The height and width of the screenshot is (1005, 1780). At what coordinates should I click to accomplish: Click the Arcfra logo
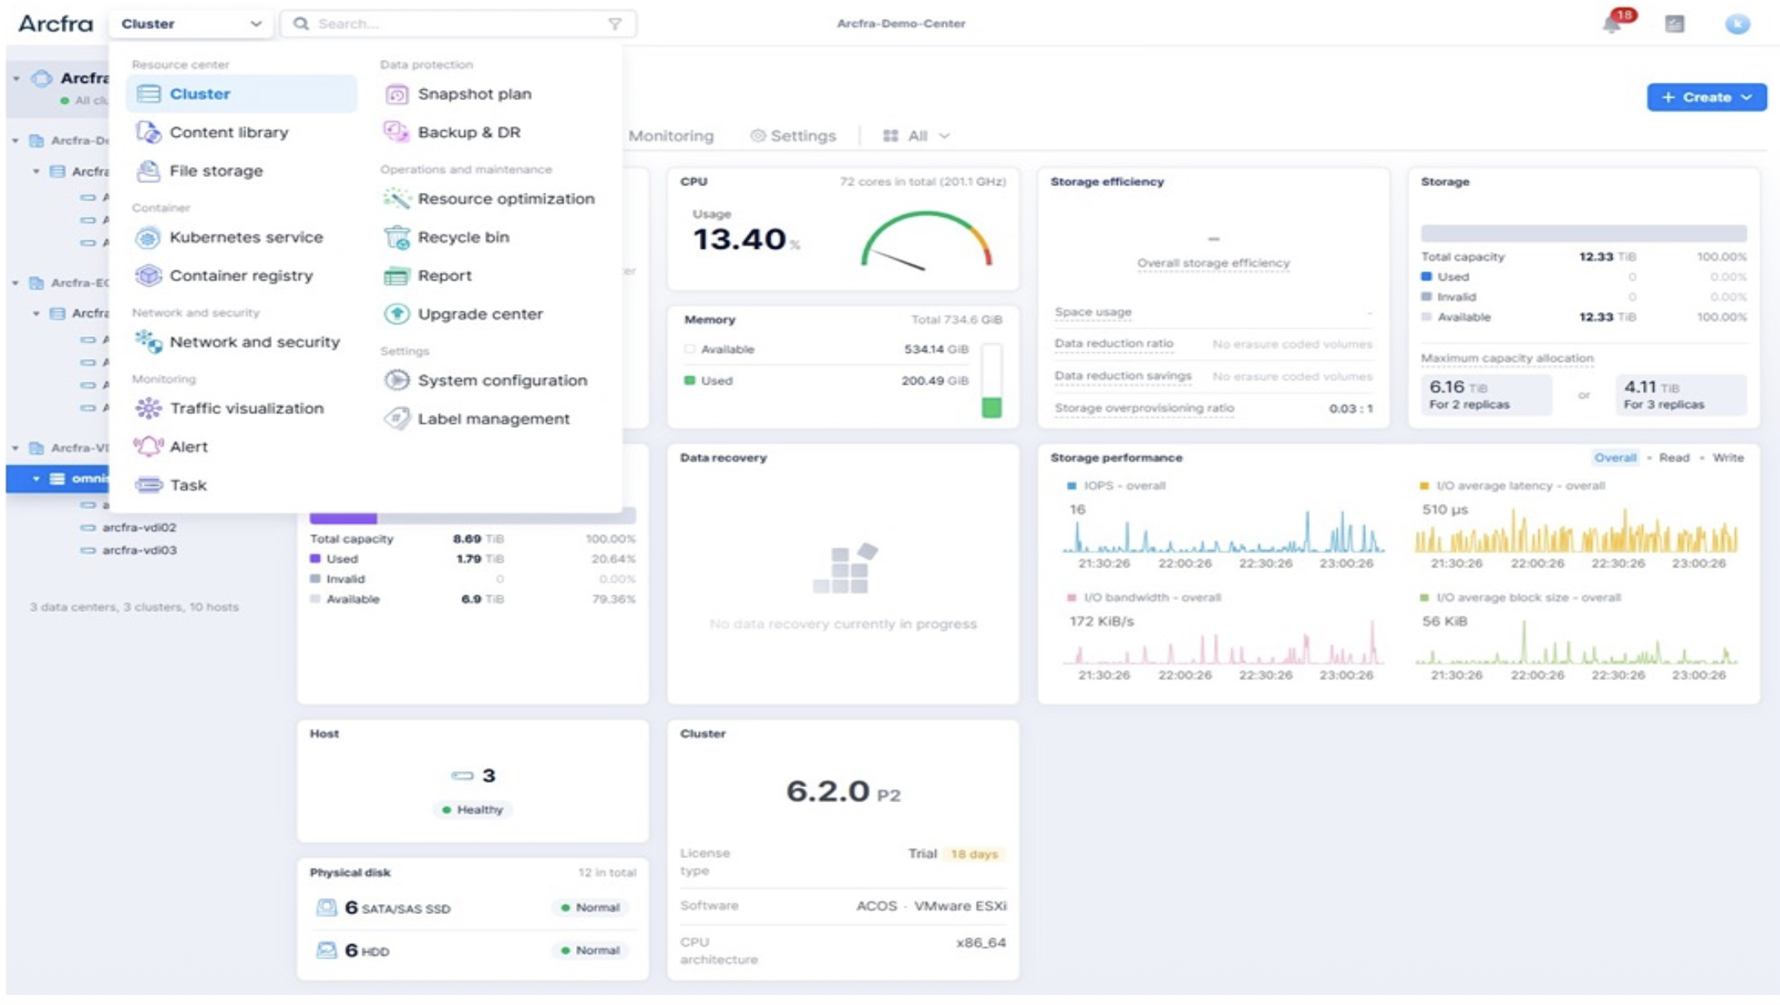[55, 23]
